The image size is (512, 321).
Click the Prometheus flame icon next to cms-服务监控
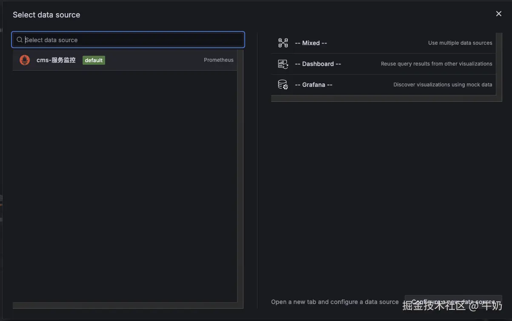click(24, 60)
